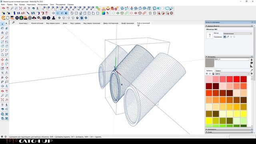Click the Pan hand icon in top toolbar
This screenshot has width=256, height=144.
click(8, 8)
